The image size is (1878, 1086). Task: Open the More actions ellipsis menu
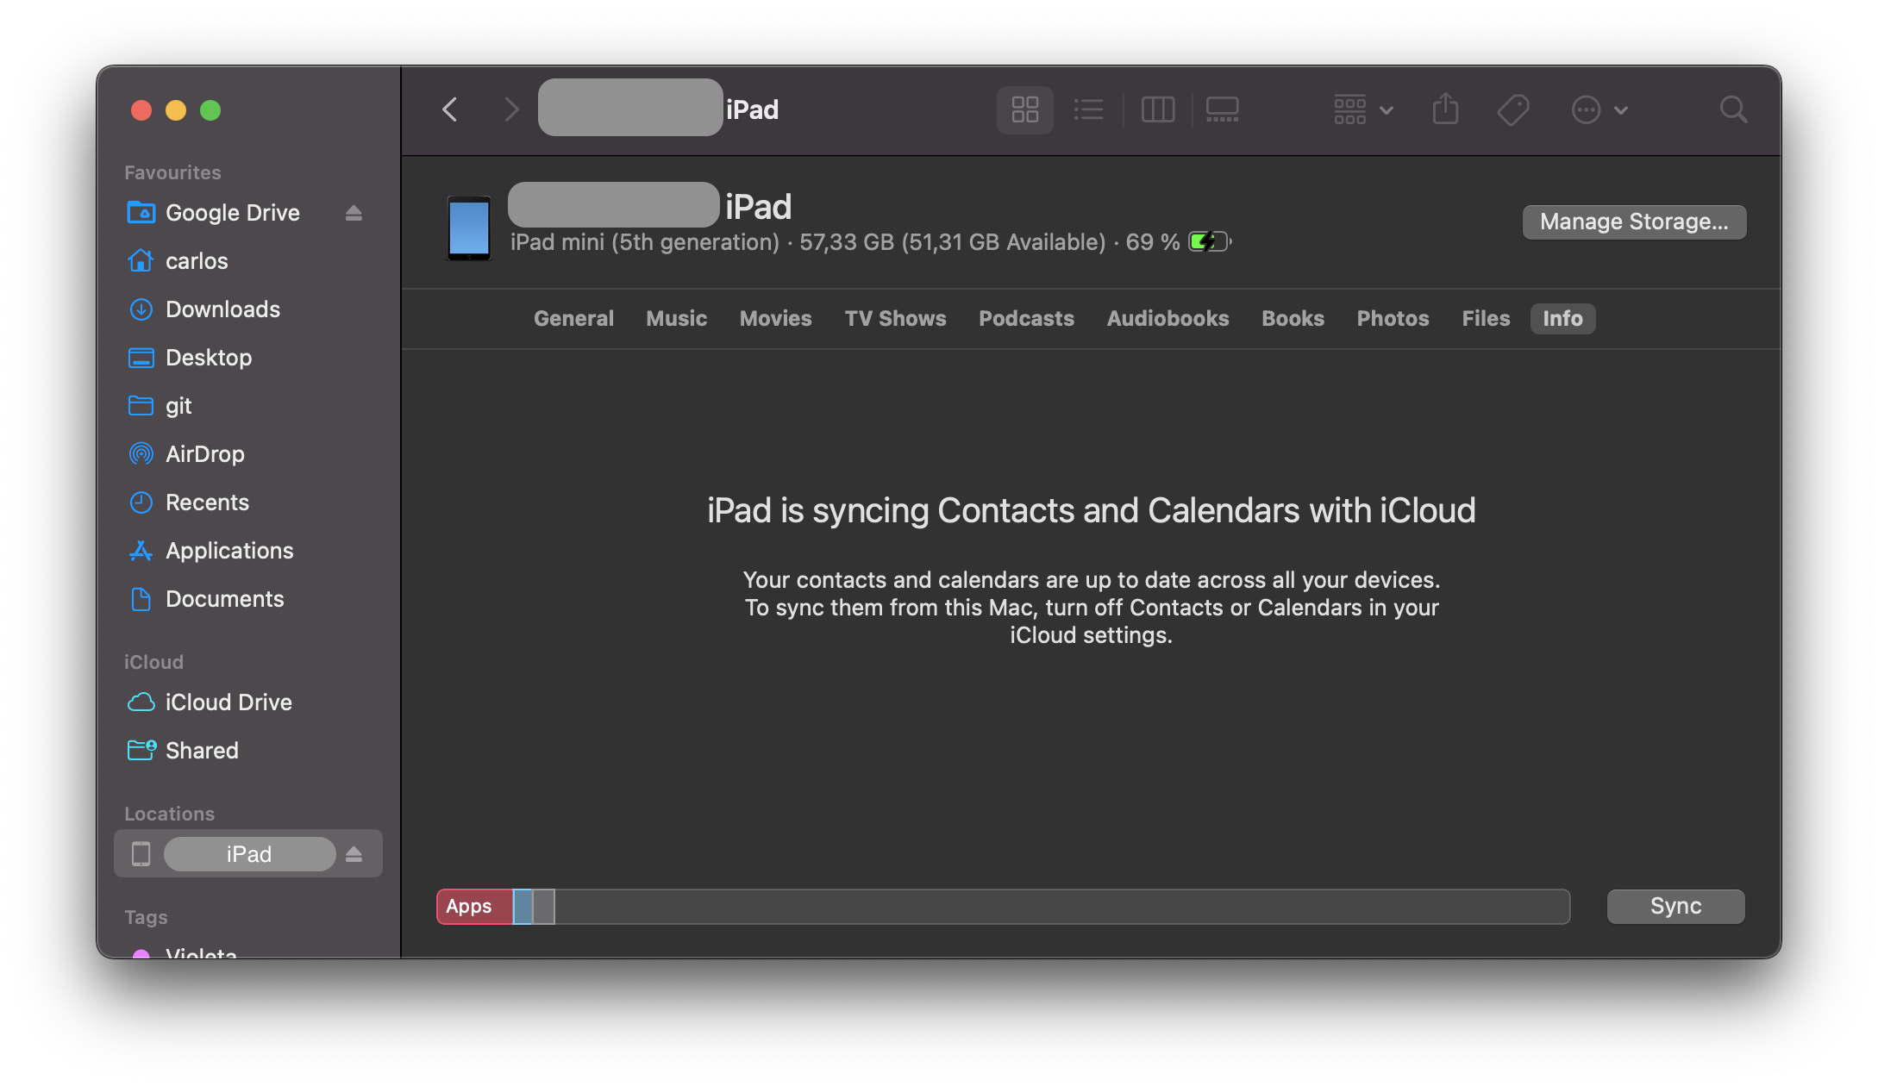[x=1598, y=109]
